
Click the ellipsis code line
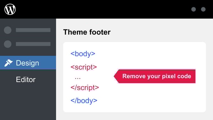click(78, 78)
